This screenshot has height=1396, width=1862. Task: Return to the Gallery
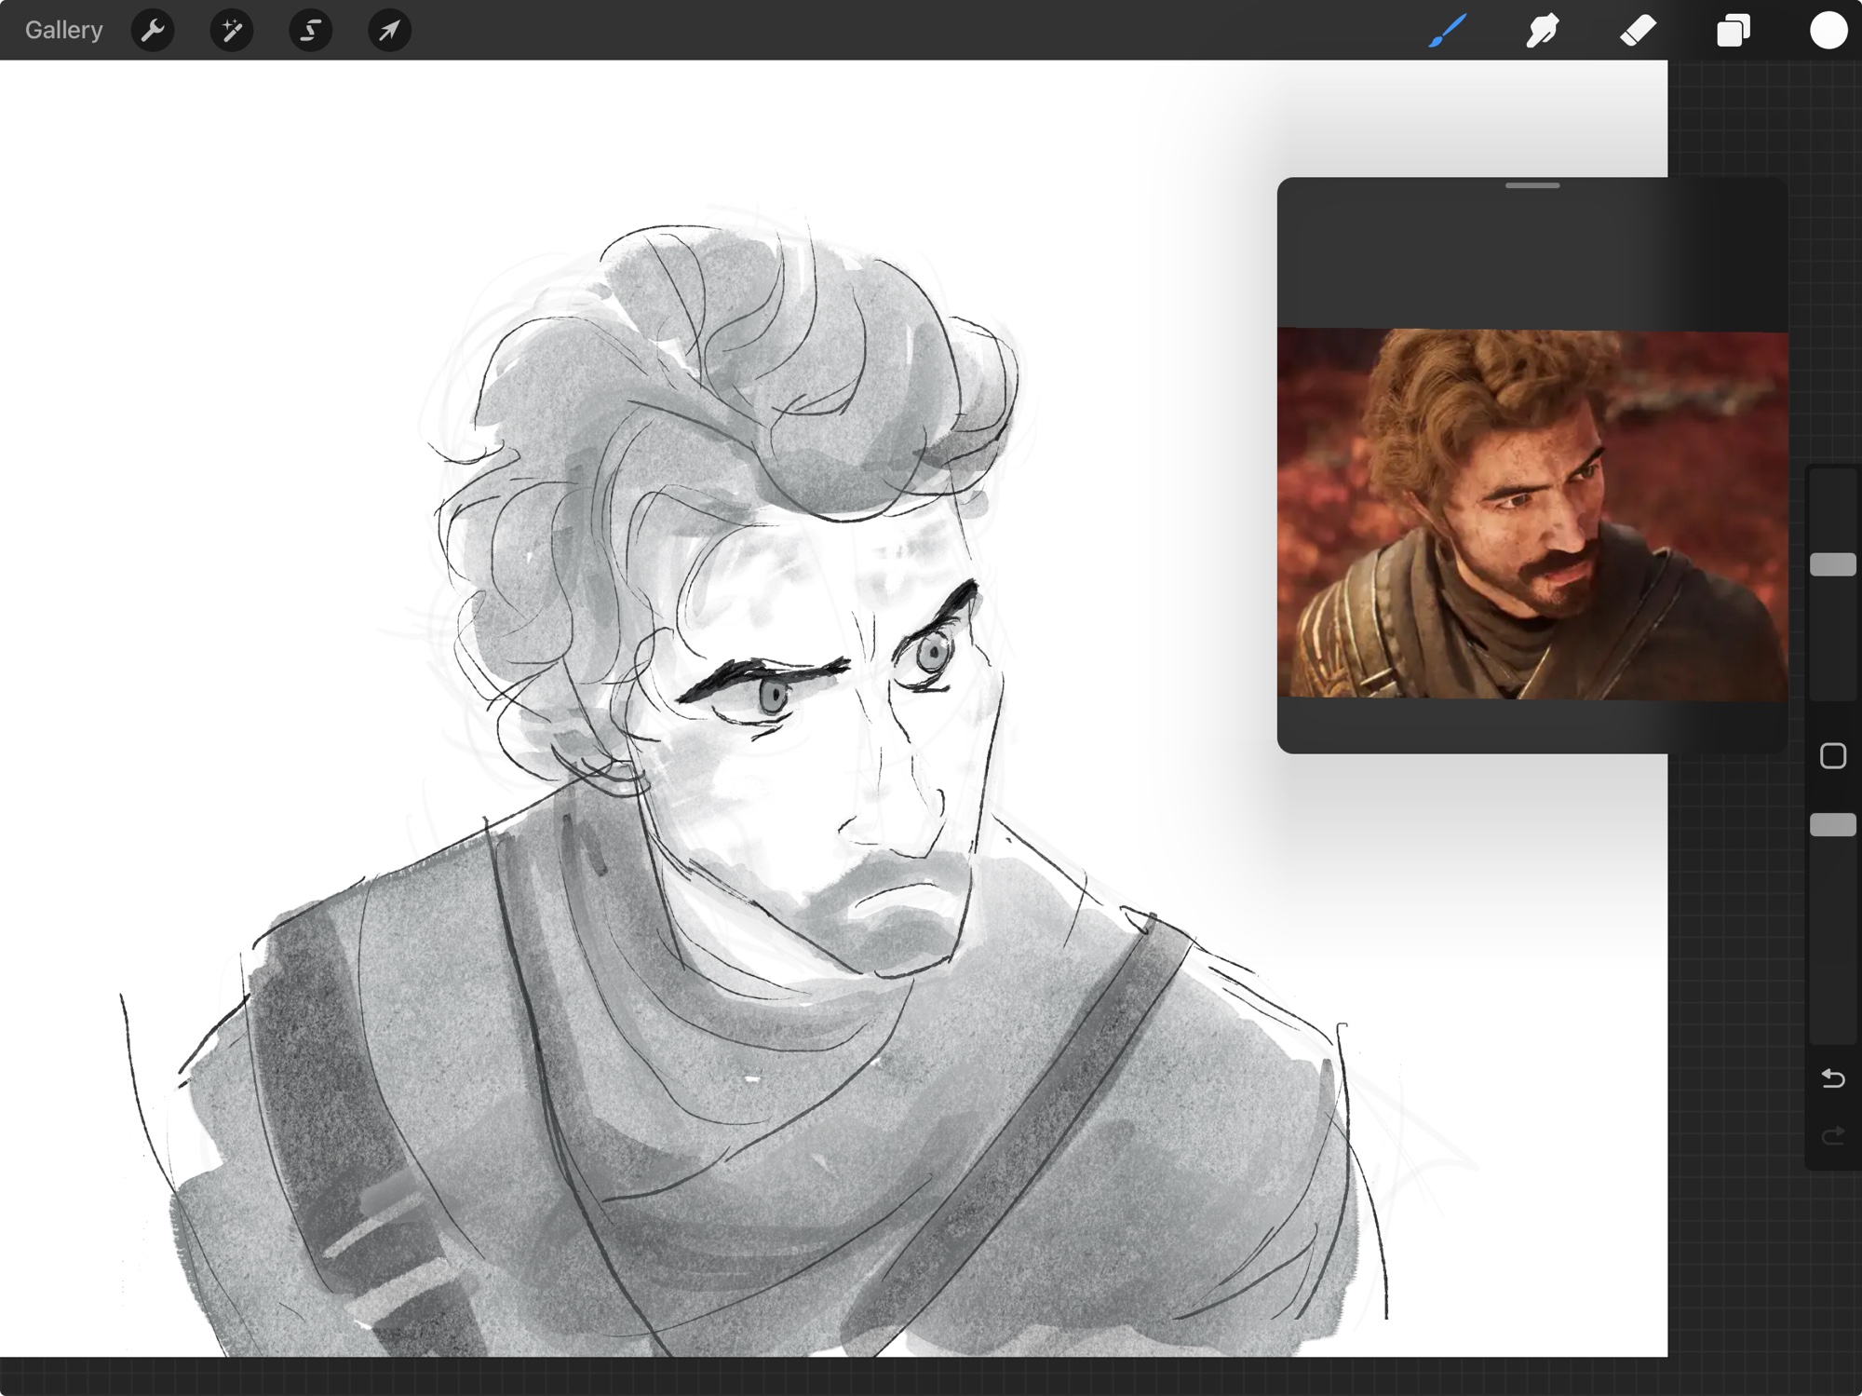point(63,31)
